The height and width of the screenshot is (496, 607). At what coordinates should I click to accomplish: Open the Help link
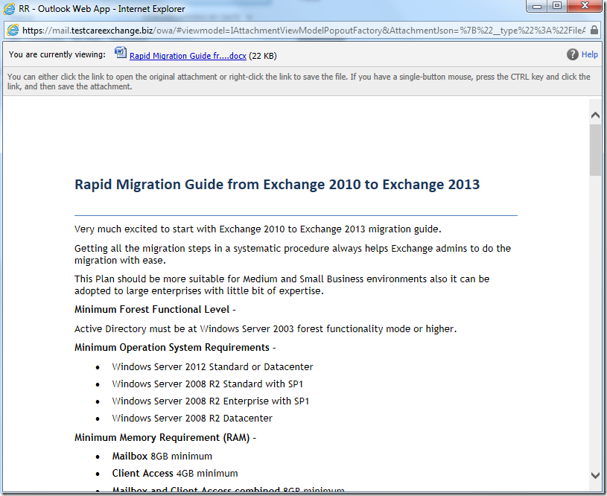click(x=590, y=54)
